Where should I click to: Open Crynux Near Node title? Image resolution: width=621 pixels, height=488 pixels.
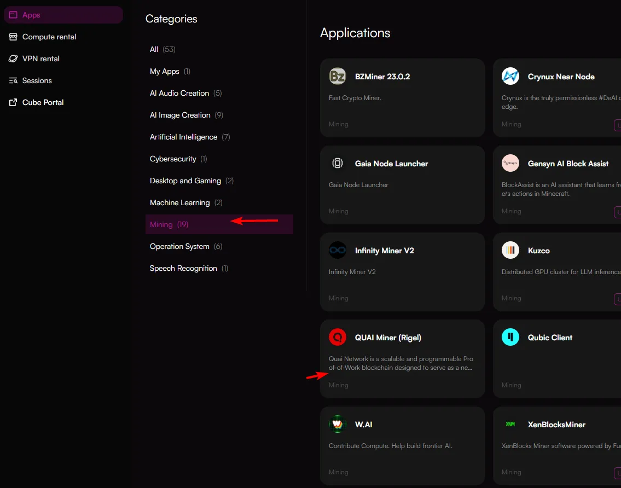561,77
